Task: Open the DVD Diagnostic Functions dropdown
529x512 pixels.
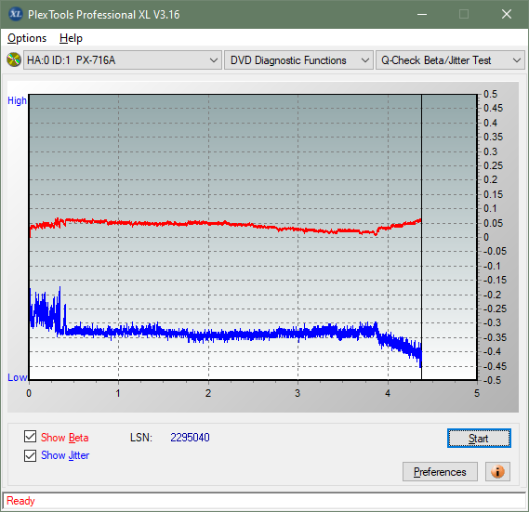Action: (x=298, y=60)
